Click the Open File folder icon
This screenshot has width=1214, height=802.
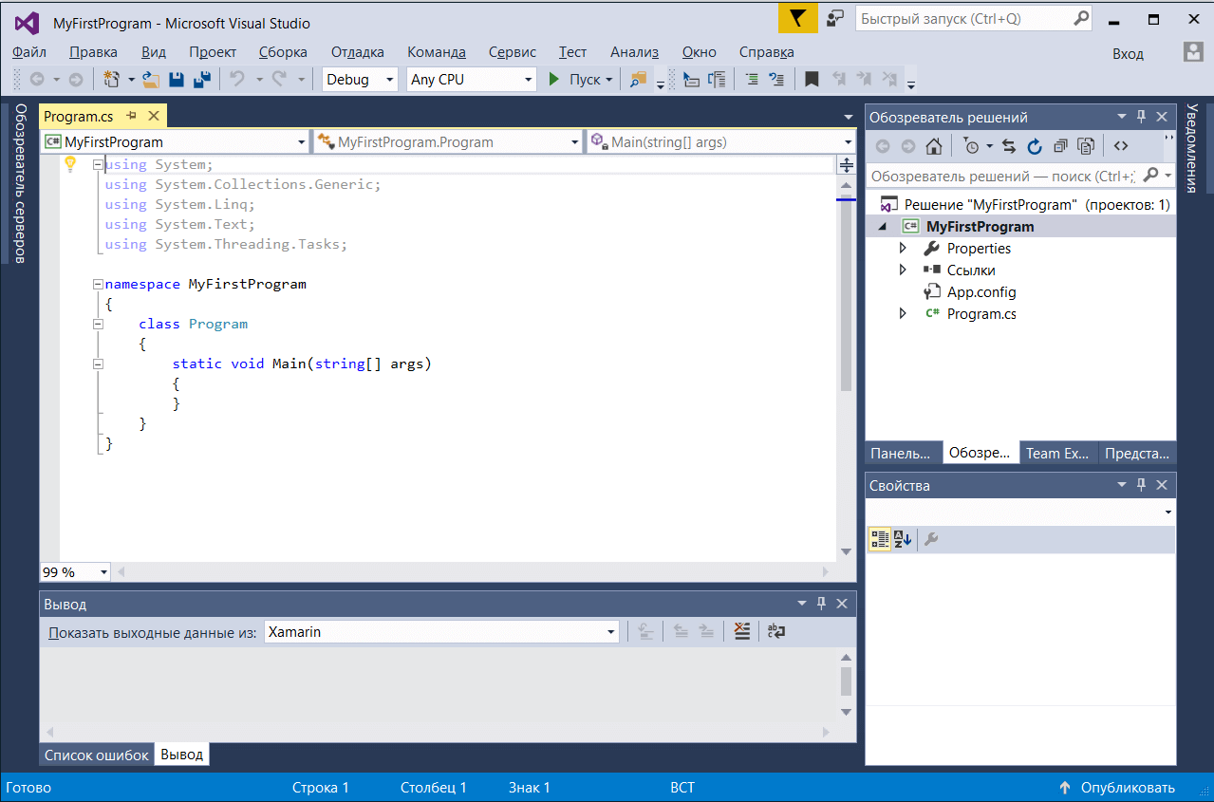tap(150, 80)
